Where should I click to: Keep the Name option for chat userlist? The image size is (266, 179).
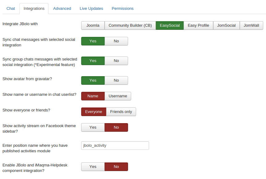(x=93, y=96)
